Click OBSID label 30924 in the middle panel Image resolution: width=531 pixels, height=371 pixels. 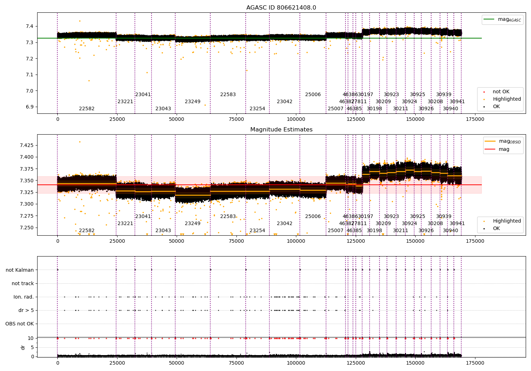pos(410,224)
